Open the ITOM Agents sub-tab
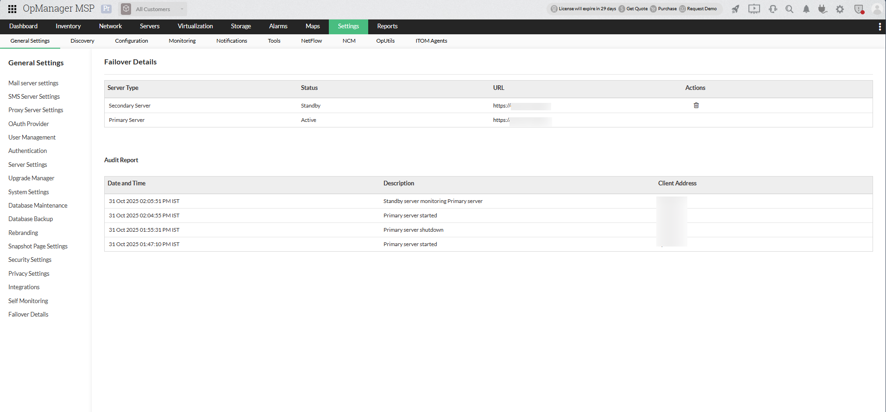This screenshot has width=886, height=412. click(x=431, y=41)
